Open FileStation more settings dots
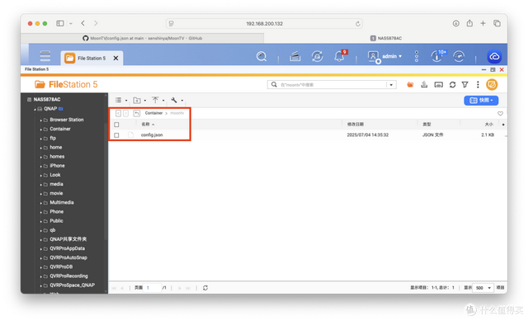This screenshot has height=321, width=528. pyautogui.click(x=478, y=85)
